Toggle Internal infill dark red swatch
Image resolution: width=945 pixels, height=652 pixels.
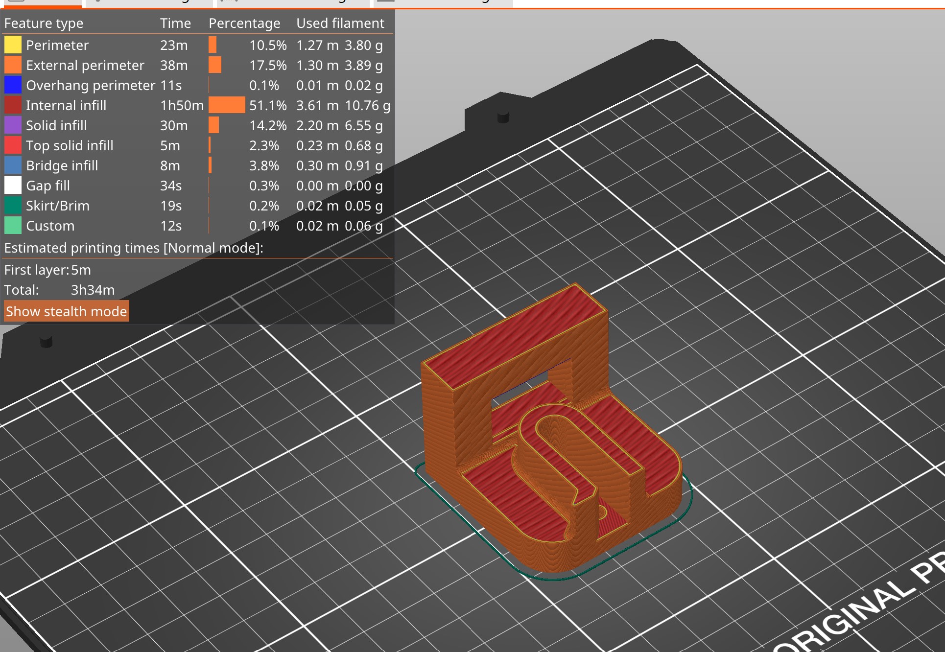pos(13,105)
